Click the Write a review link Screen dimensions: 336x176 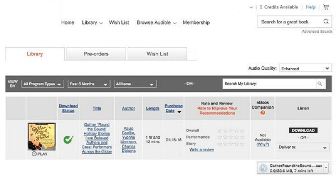pyautogui.click(x=202, y=149)
